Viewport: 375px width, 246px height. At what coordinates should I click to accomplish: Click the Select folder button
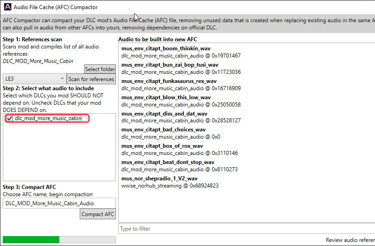tap(100, 69)
